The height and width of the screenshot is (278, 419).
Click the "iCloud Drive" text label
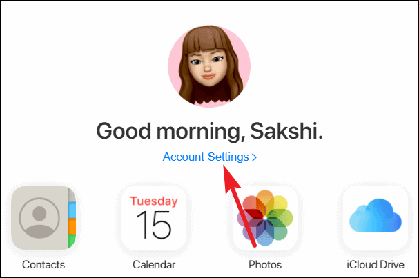click(x=376, y=265)
